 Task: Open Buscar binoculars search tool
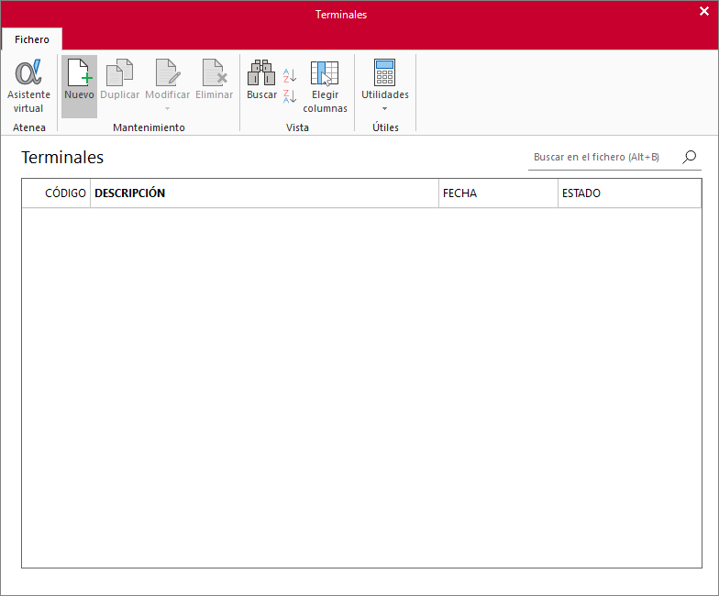(261, 72)
